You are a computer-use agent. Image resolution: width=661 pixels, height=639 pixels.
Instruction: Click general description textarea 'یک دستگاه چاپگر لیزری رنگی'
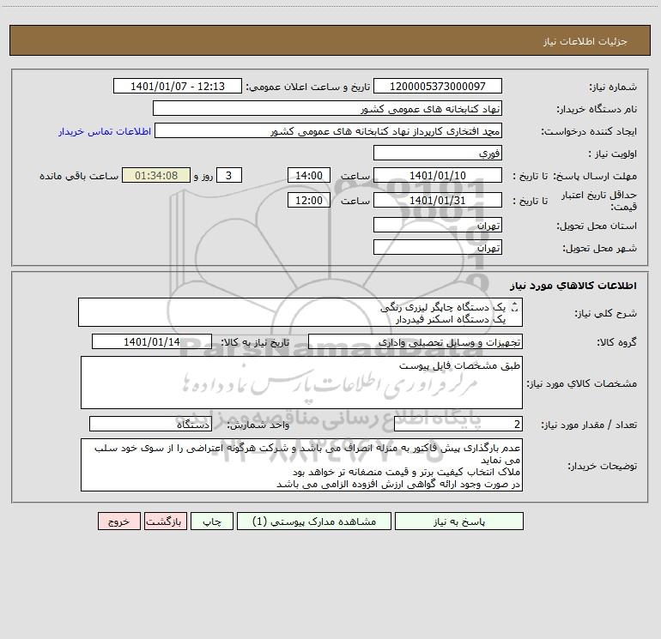[x=300, y=312]
